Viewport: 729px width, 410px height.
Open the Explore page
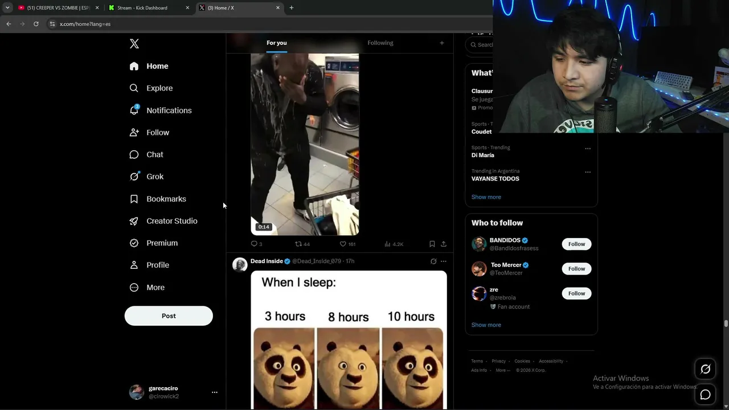(x=151, y=88)
